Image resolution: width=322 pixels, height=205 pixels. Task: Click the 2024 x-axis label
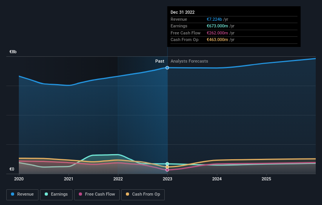(217, 179)
